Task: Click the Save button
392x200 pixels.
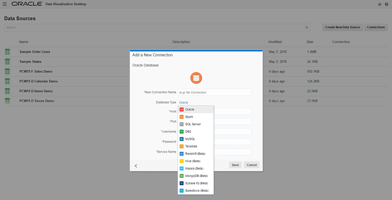Action: coord(236,165)
